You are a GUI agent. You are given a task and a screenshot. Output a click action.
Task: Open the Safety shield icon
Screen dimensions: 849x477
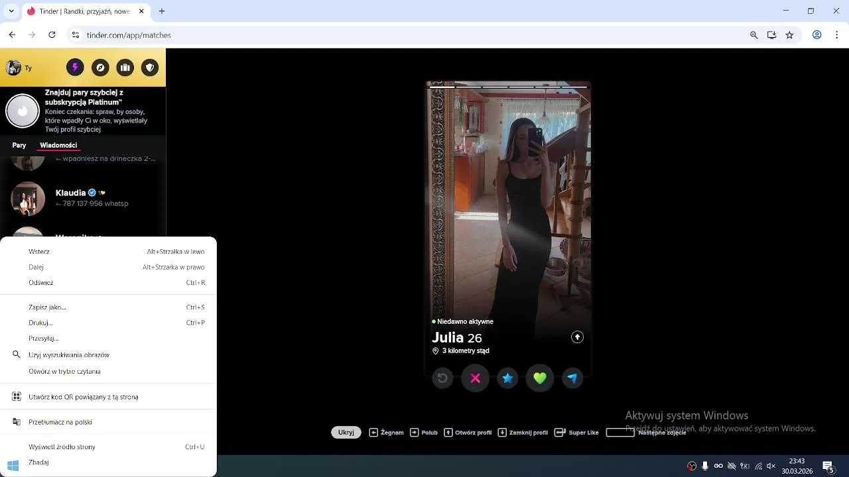[x=150, y=68]
